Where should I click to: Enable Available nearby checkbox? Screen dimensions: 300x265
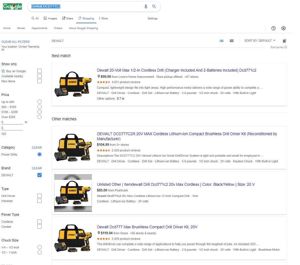point(39,76)
